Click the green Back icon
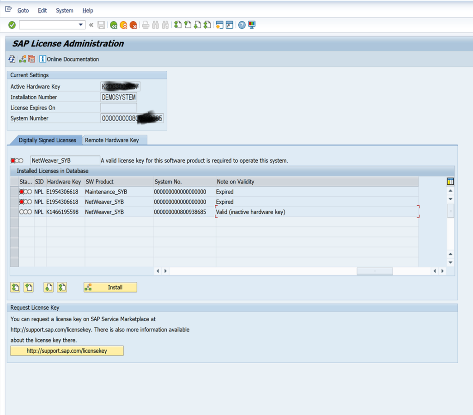The width and height of the screenshot is (473, 415). pyautogui.click(x=114, y=25)
